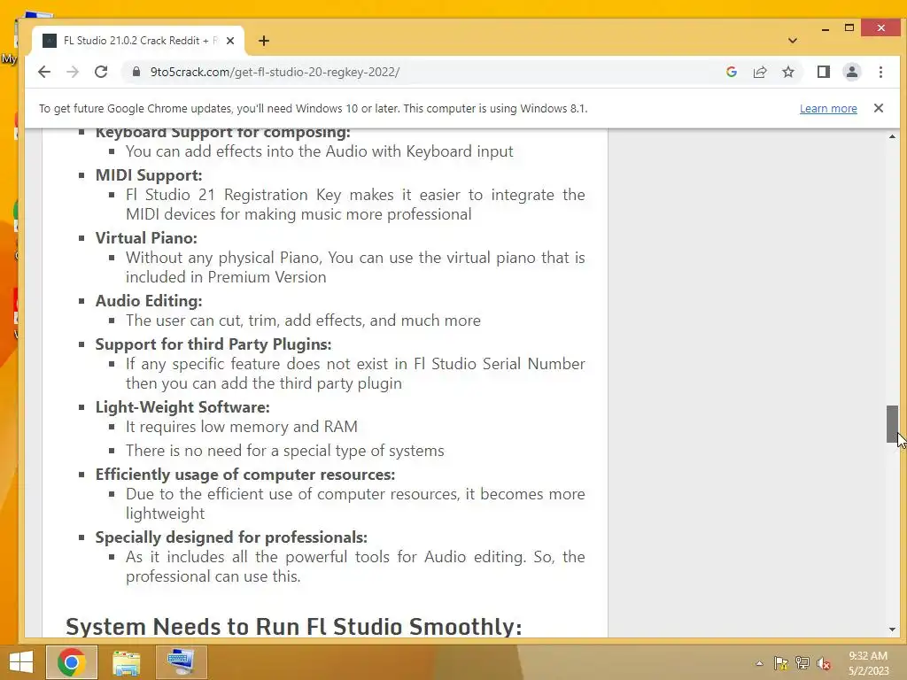This screenshot has height=680, width=907.
Task: Click 'Efficiently usage of computer resources:' heading
Action: click(x=245, y=475)
